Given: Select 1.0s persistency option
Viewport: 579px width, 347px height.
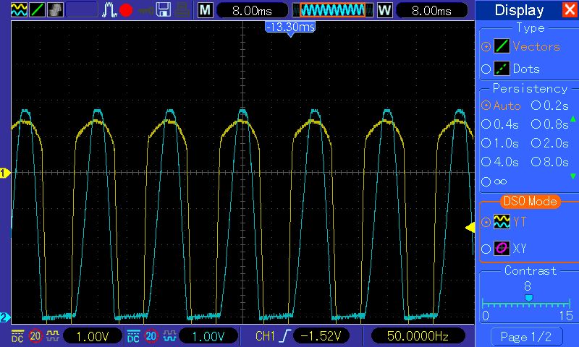Looking at the screenshot, I should [x=500, y=143].
